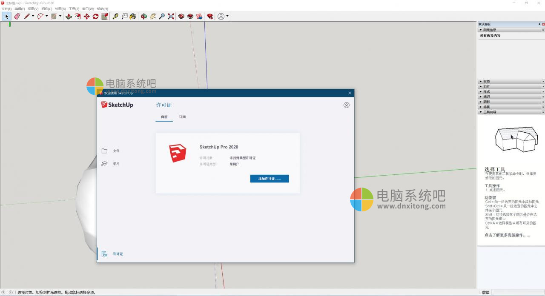Select the Eraser tool

[17, 16]
